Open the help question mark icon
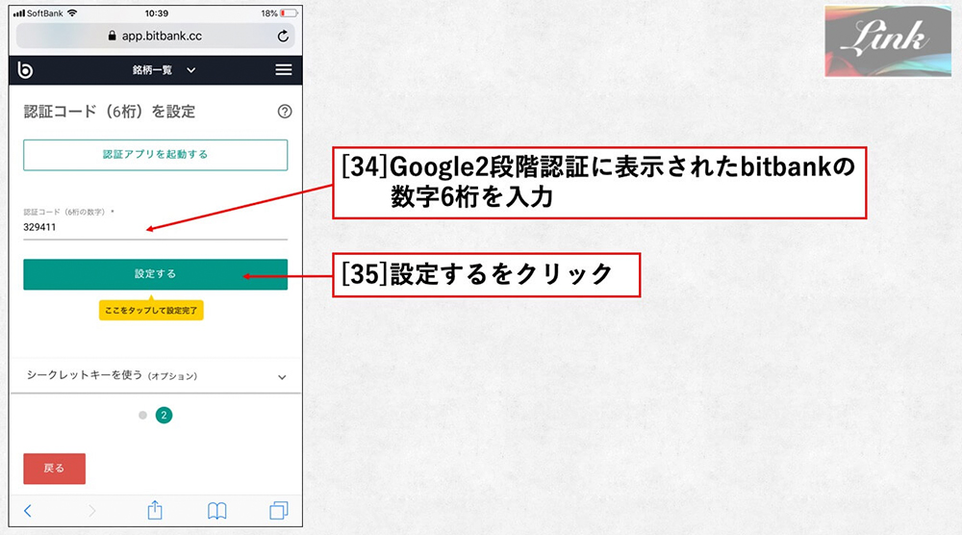 tap(285, 112)
